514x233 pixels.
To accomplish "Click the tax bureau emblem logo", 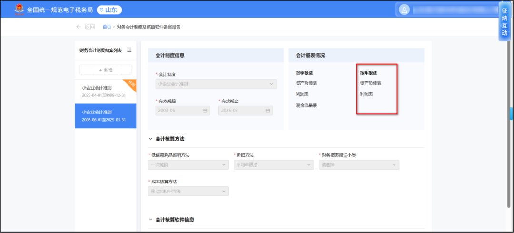I will click(x=20, y=10).
